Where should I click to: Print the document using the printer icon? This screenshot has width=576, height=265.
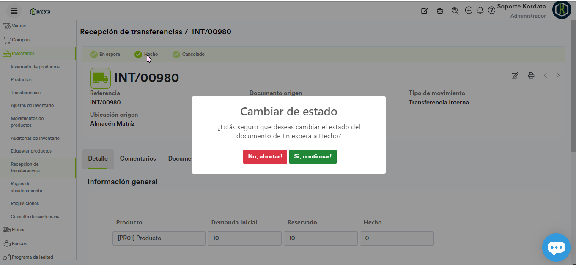click(531, 76)
